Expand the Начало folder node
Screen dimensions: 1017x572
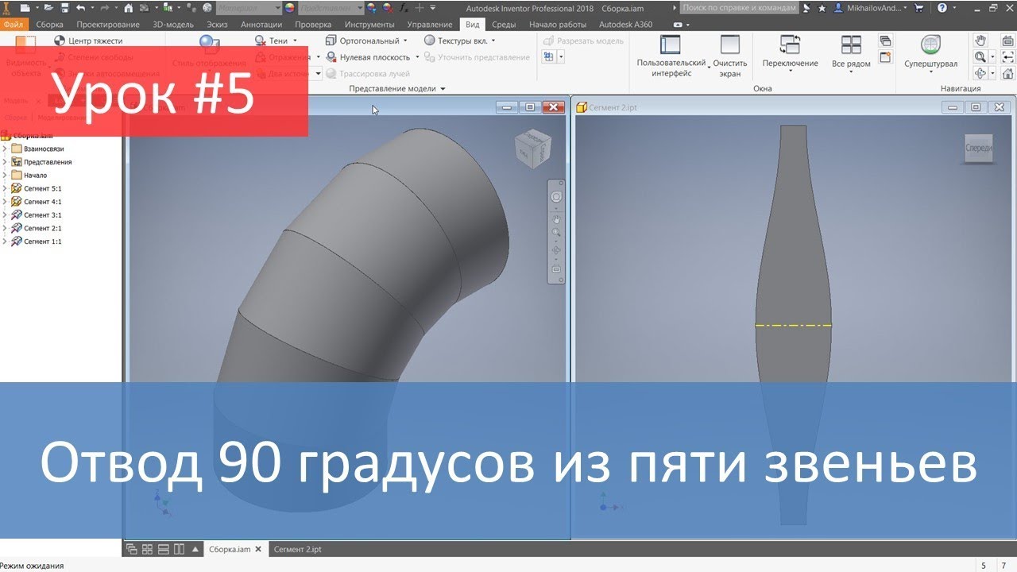coord(5,175)
